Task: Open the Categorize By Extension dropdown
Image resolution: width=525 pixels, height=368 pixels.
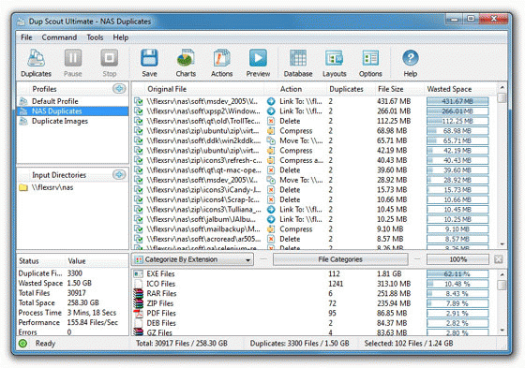Action: coord(192,259)
